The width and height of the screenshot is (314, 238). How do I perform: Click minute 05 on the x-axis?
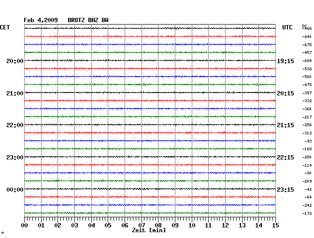108,225
